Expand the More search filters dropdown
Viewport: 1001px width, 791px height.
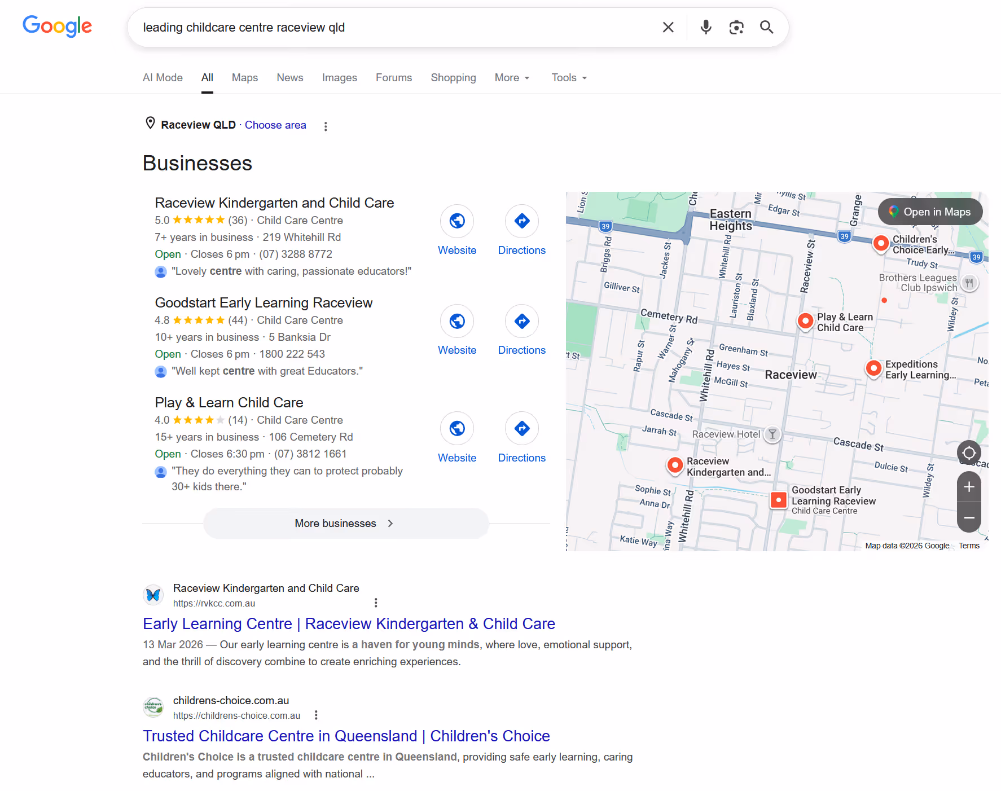(512, 78)
